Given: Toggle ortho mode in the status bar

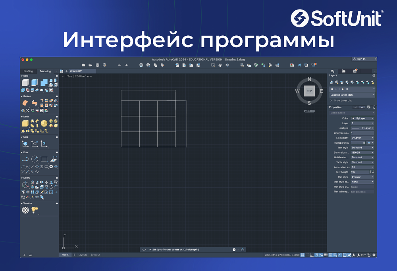Looking at the screenshot, I should click(312, 255).
